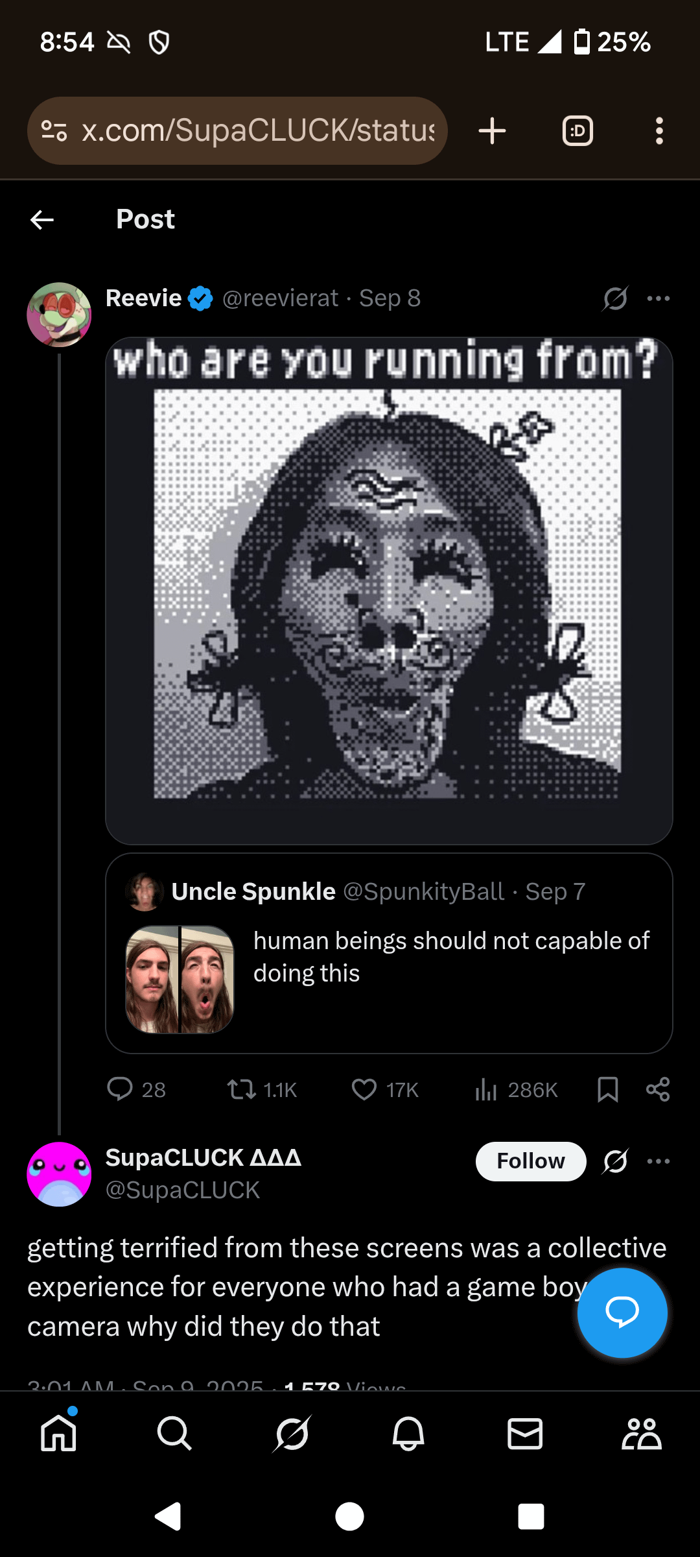Open a new browser tab
The height and width of the screenshot is (1557, 700).
tap(492, 131)
